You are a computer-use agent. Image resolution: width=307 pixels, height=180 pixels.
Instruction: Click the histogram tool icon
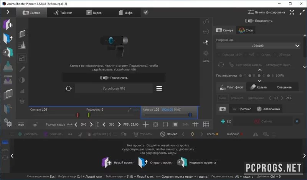pos(22,45)
